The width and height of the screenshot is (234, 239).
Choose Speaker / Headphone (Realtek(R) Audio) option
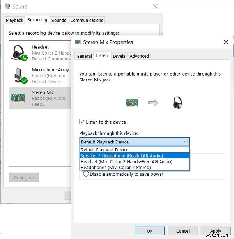tap(135, 156)
